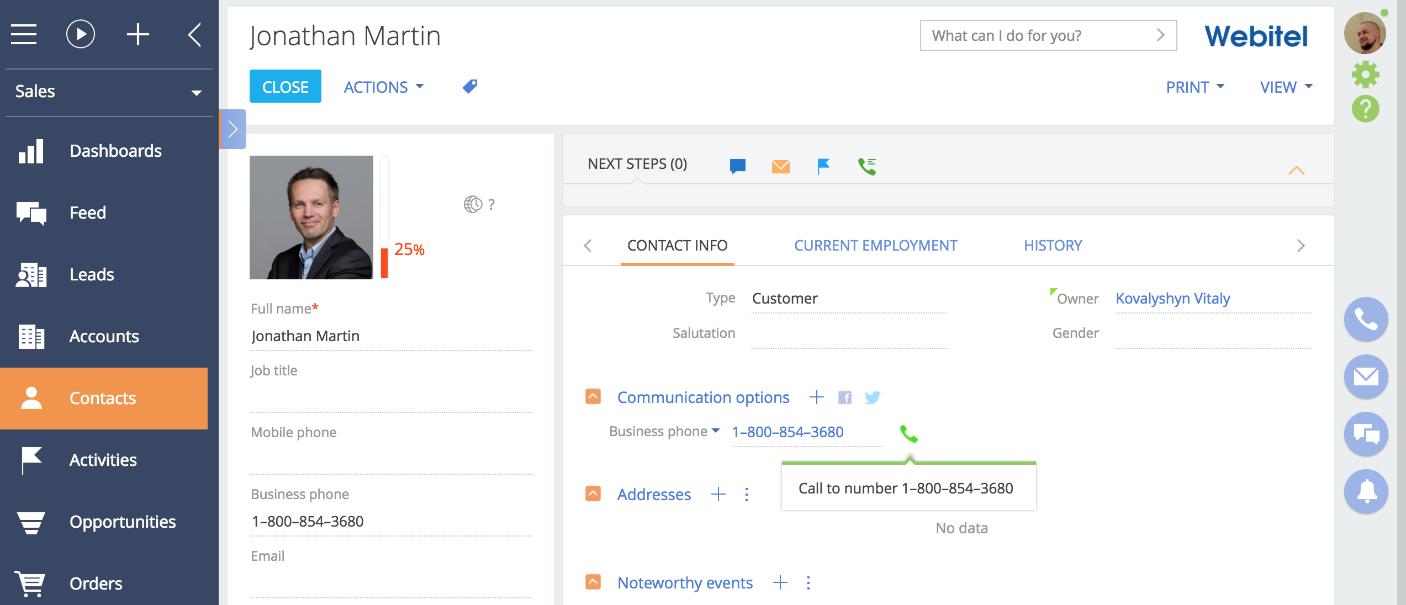
Task: Collapse the Addresses section
Action: click(x=593, y=494)
